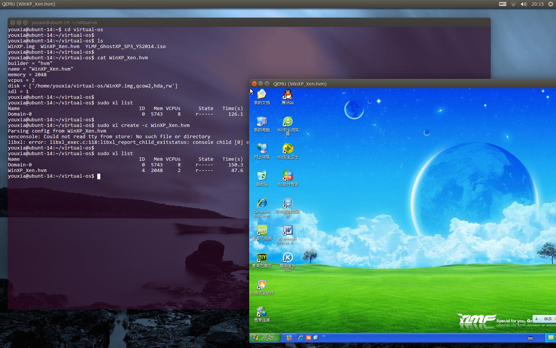Click the quick launch IE icon in taskbar
The image size is (556, 348).
click(x=301, y=337)
